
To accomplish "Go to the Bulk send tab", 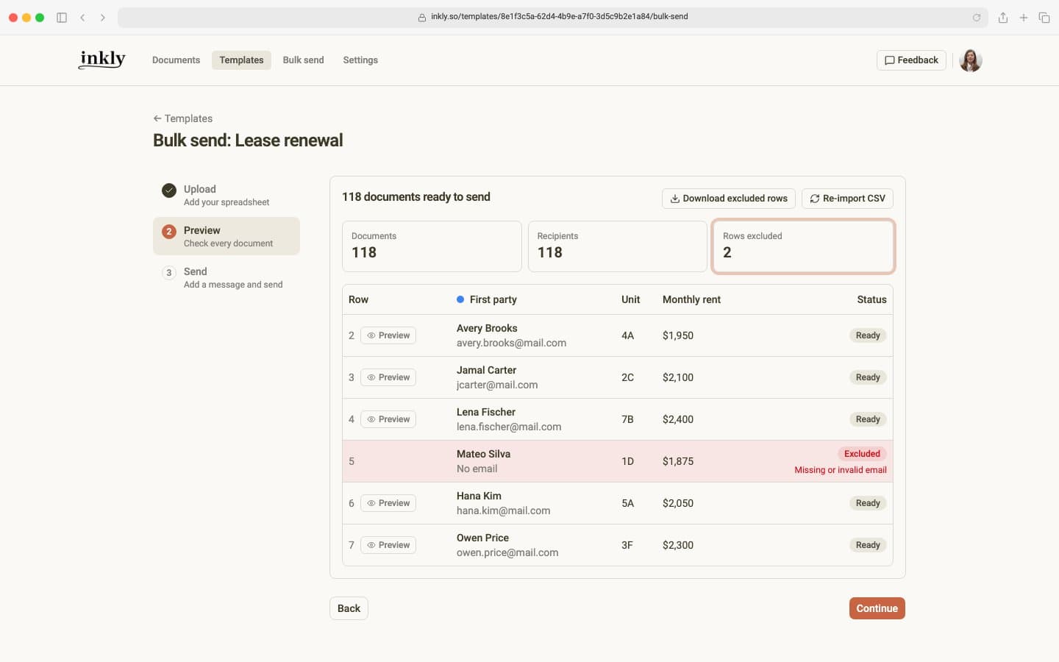I will click(x=303, y=60).
